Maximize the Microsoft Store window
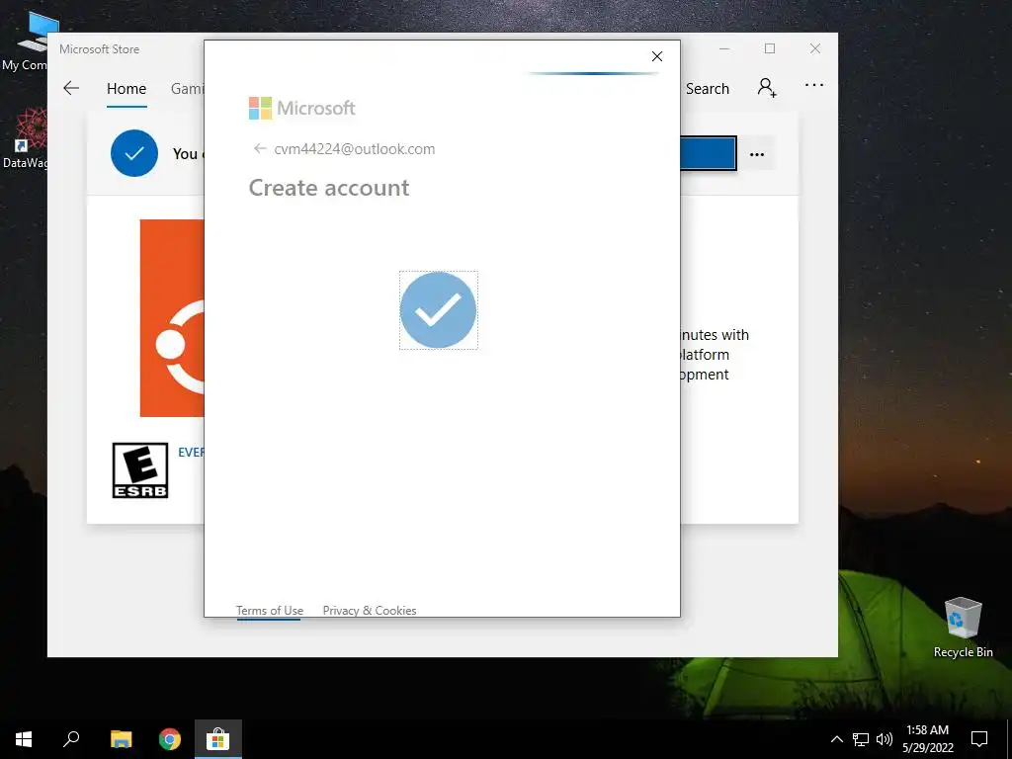 (x=769, y=49)
